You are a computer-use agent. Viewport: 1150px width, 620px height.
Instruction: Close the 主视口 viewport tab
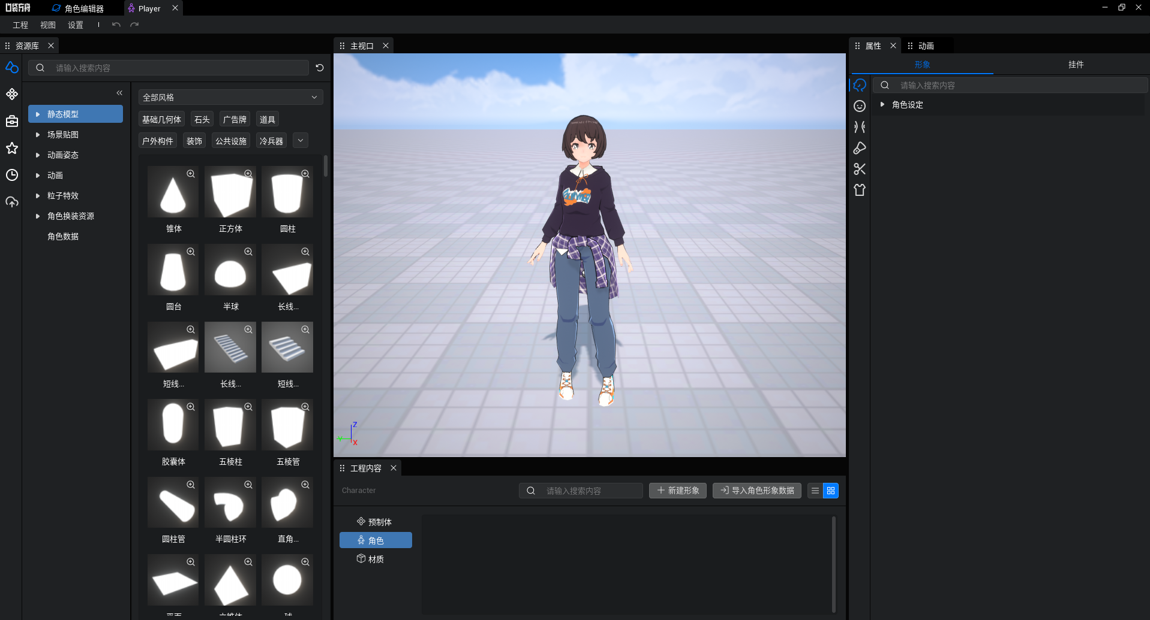coord(386,46)
